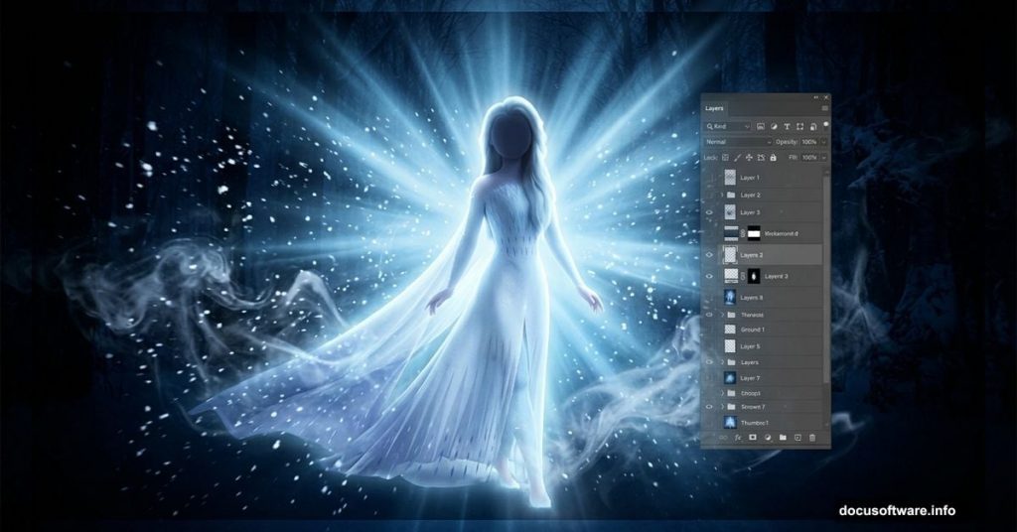Filter layers by shape layer icon
The height and width of the screenshot is (532, 1017).
[x=799, y=126]
